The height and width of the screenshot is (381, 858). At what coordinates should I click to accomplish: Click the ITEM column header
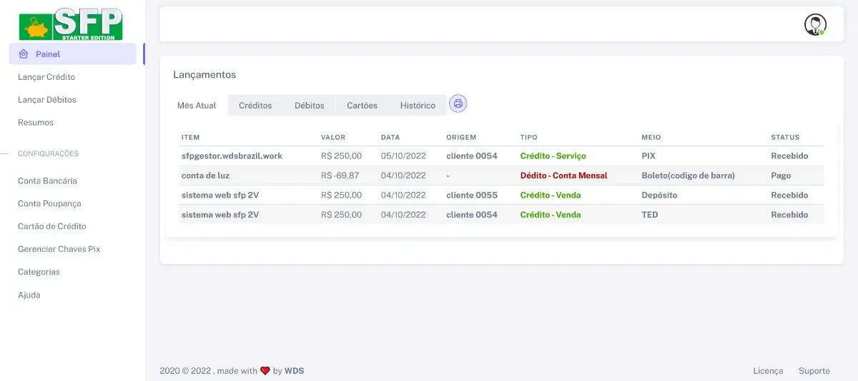pos(190,137)
